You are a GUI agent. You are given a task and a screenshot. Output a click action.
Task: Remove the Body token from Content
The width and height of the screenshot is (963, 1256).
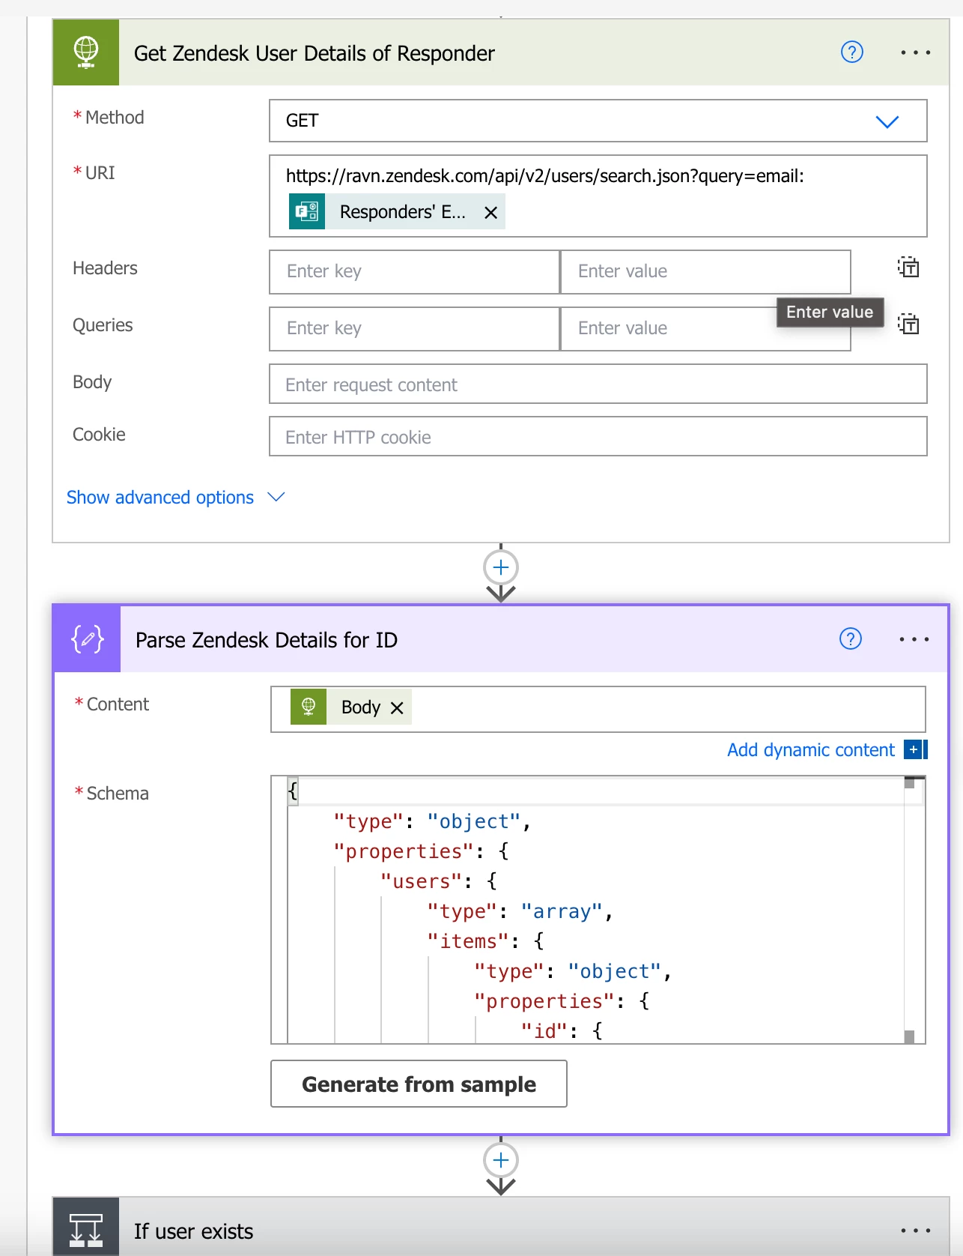[x=397, y=707]
